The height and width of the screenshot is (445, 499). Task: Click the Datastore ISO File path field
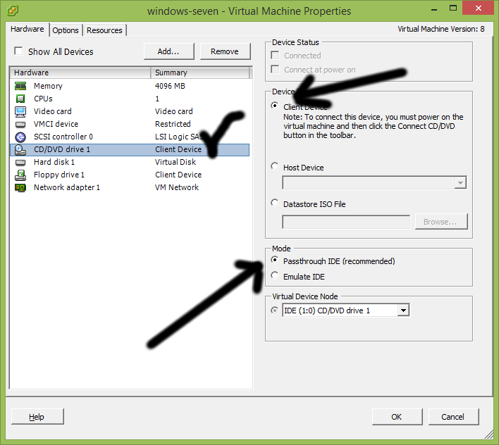pos(346,222)
